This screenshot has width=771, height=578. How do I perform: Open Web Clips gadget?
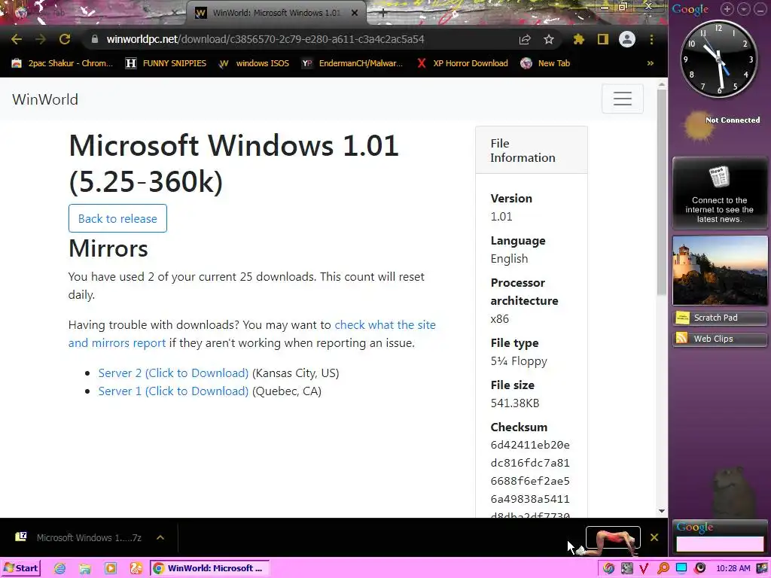tap(720, 339)
